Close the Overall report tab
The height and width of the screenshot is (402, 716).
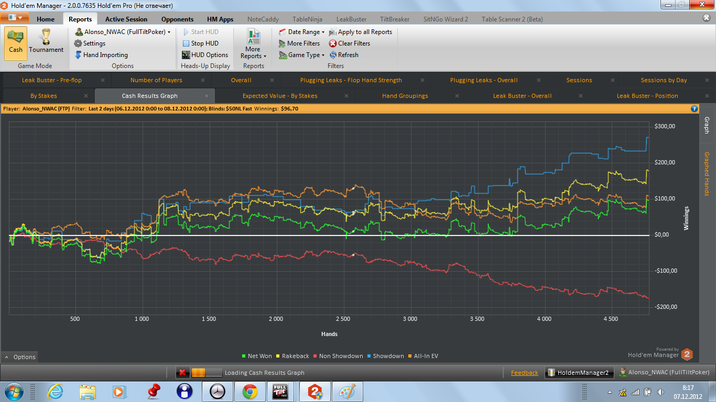tap(272, 80)
